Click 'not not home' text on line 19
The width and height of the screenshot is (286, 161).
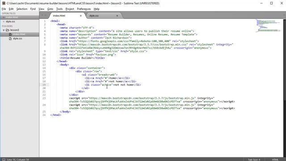pos(123,85)
